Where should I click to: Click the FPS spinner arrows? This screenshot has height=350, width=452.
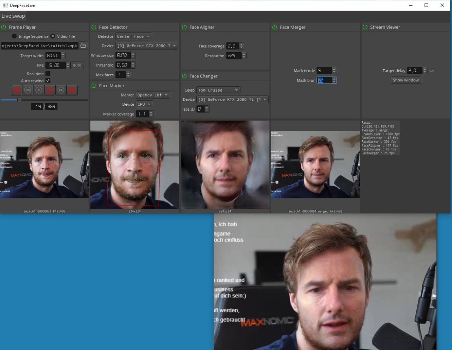(68, 65)
